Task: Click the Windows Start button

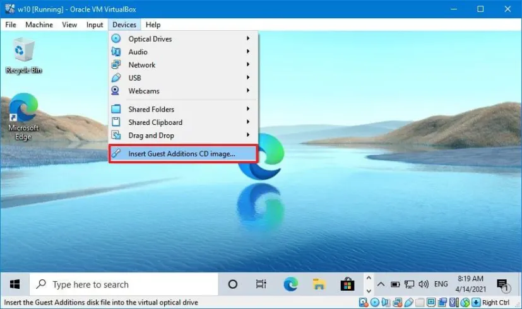Action: (14, 284)
